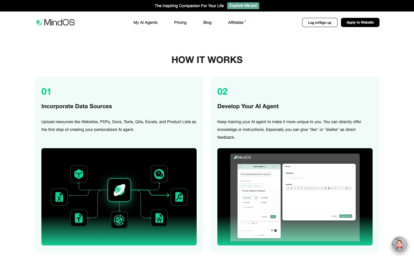The image size is (414, 259).
Task: Open the Affiliates navigation item
Action: point(236,22)
